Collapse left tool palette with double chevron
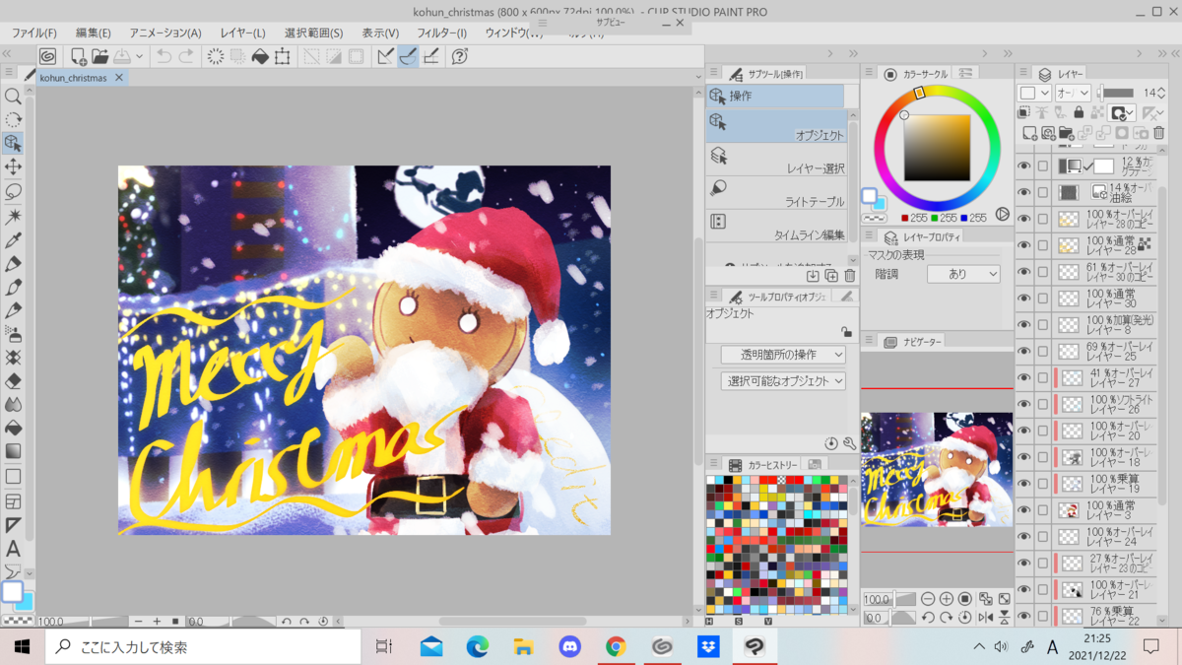Viewport: 1182px width, 665px height. (7, 53)
